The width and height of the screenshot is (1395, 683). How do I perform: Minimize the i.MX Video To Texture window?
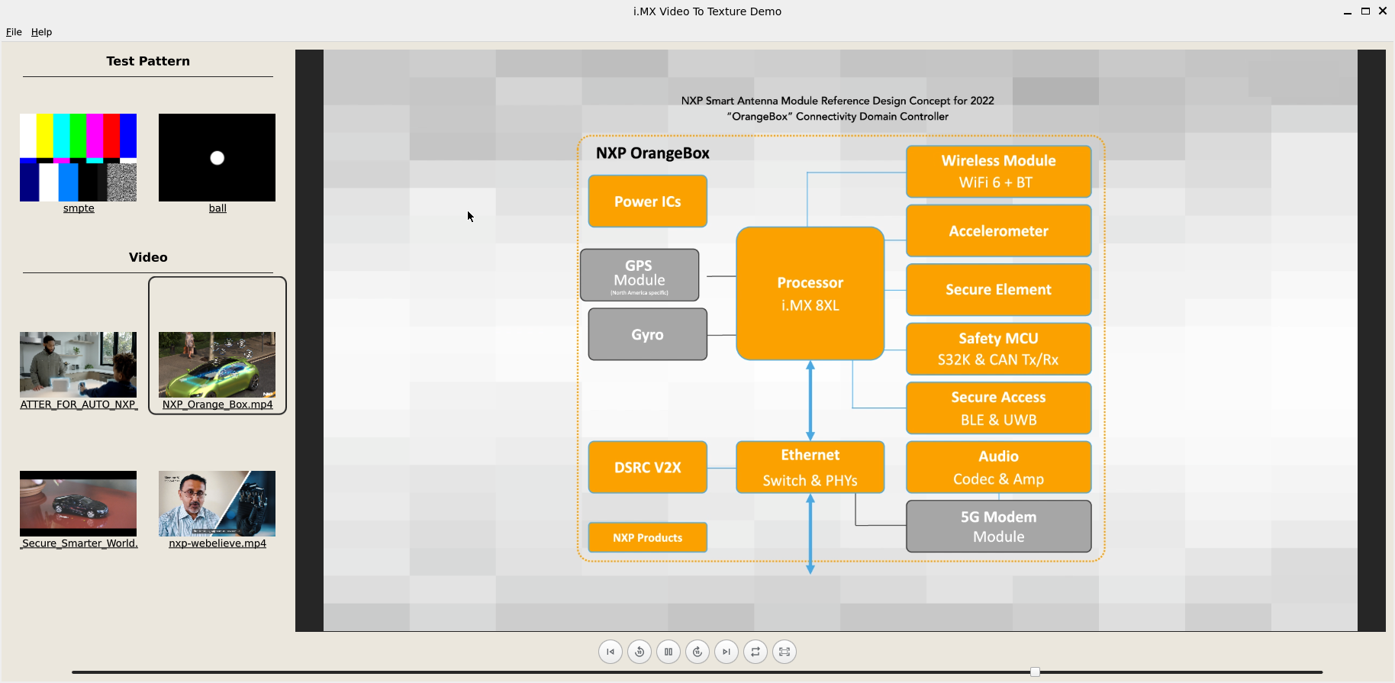point(1348,11)
